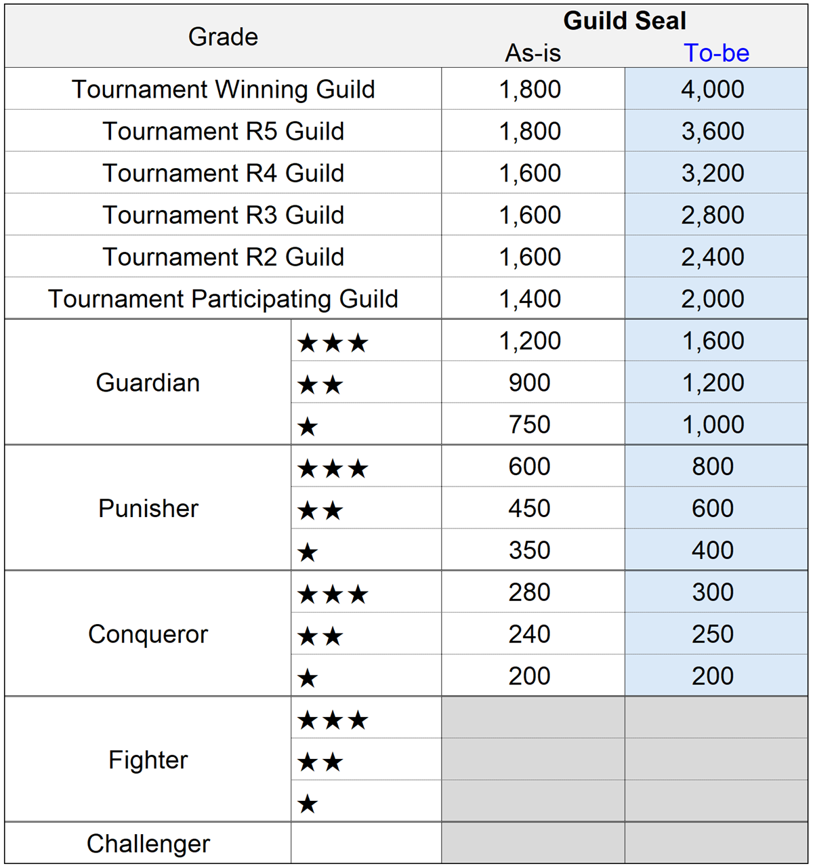Select the Tournament Participating Guild label
Image resolution: width=813 pixels, height=868 pixels.
click(x=223, y=299)
